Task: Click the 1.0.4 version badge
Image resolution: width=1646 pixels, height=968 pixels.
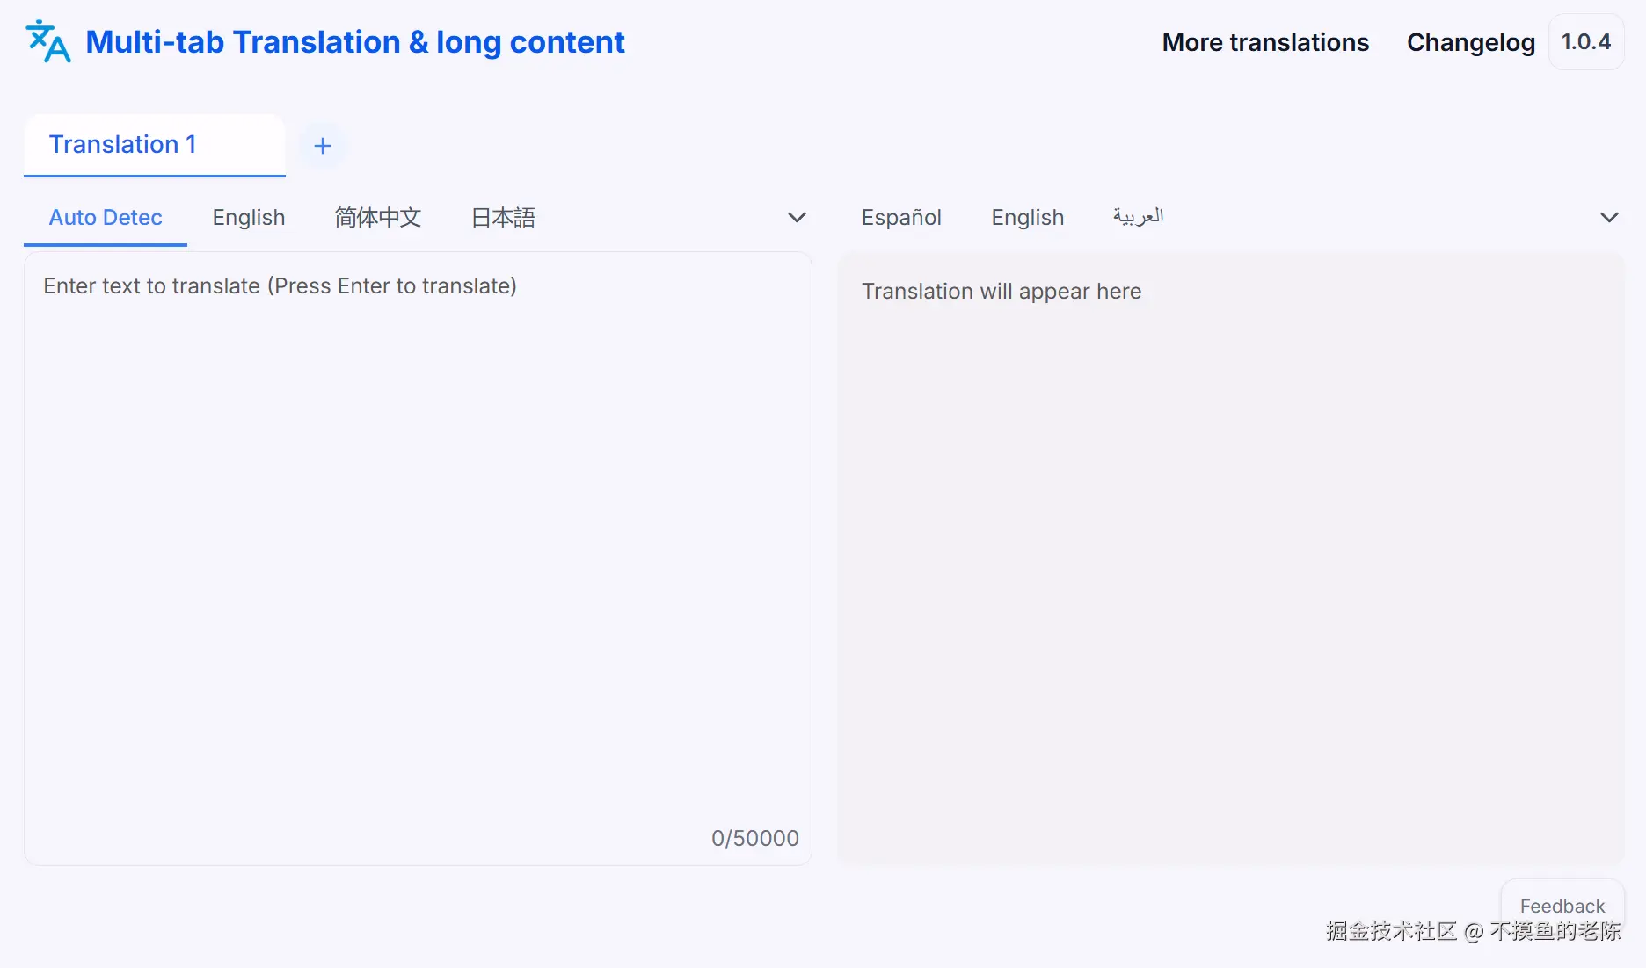Action: [1586, 41]
